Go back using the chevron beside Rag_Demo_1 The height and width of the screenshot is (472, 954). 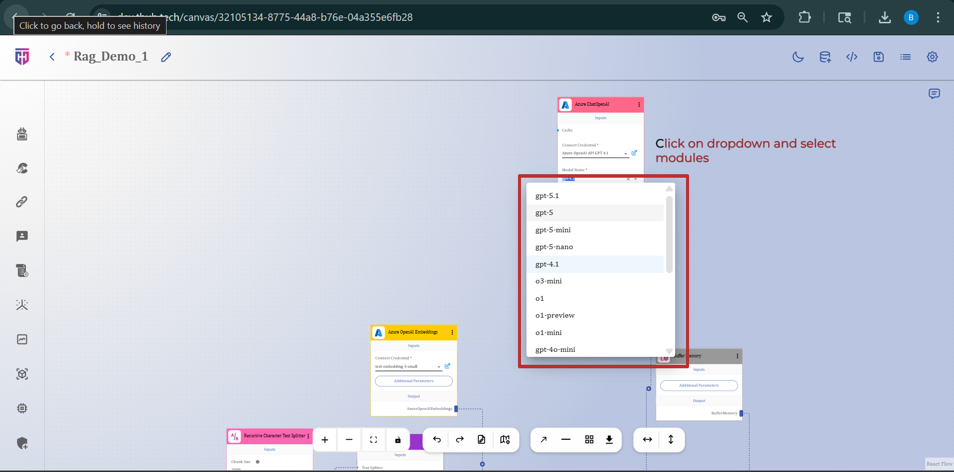(x=52, y=57)
